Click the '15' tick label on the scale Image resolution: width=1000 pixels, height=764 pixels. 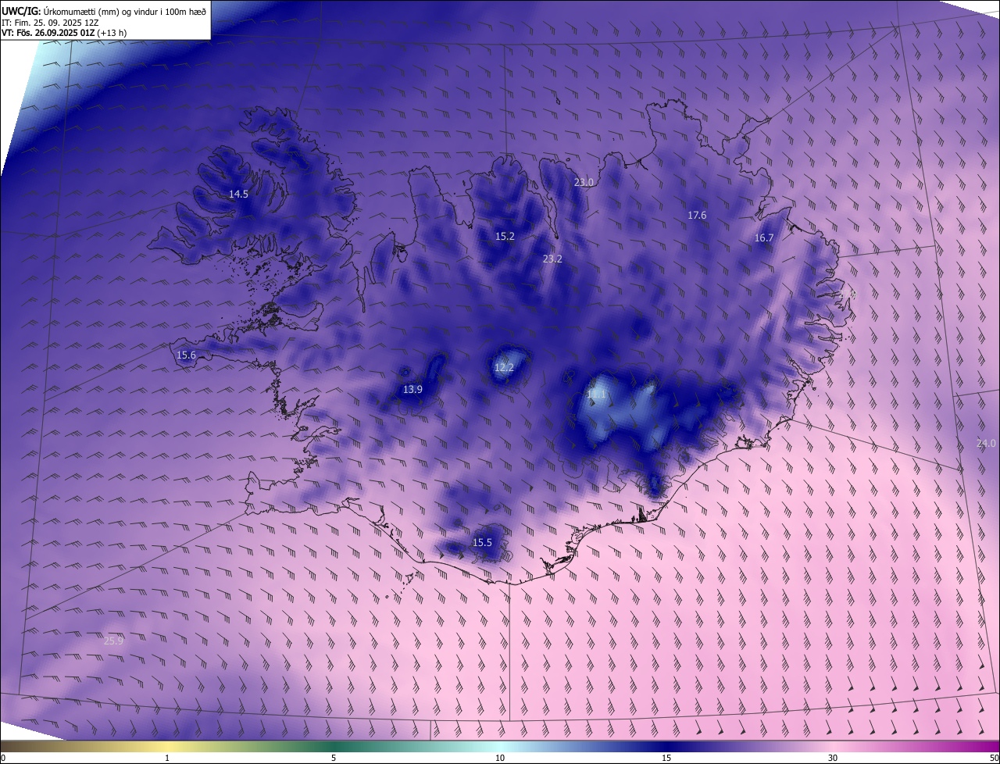pyautogui.click(x=666, y=758)
